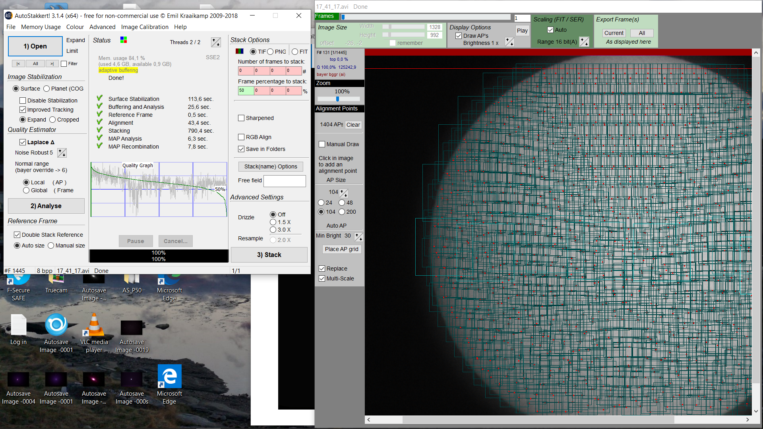Toggle Draw AP's display option
The image size is (763, 429).
459,36
